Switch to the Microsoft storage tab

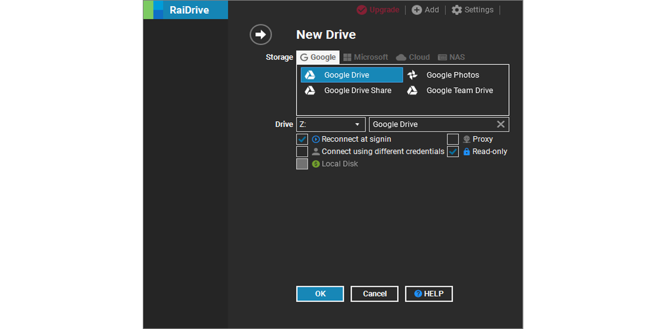(366, 56)
